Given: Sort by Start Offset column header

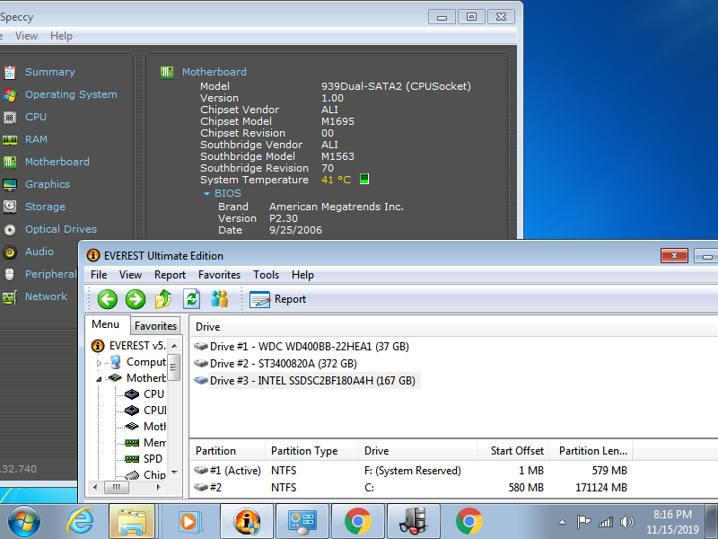Looking at the screenshot, I should (512, 451).
